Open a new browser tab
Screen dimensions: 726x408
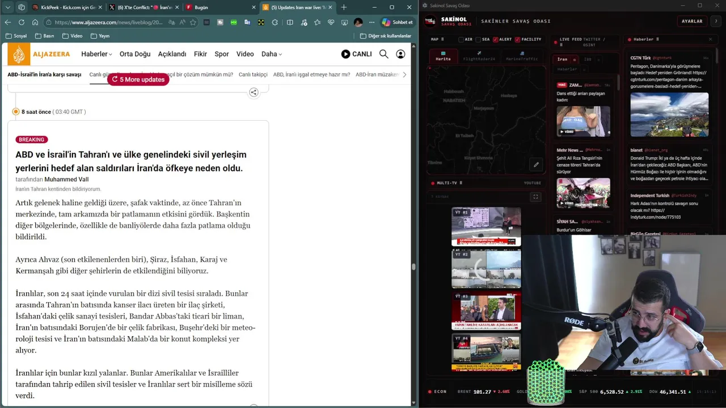coord(344,7)
